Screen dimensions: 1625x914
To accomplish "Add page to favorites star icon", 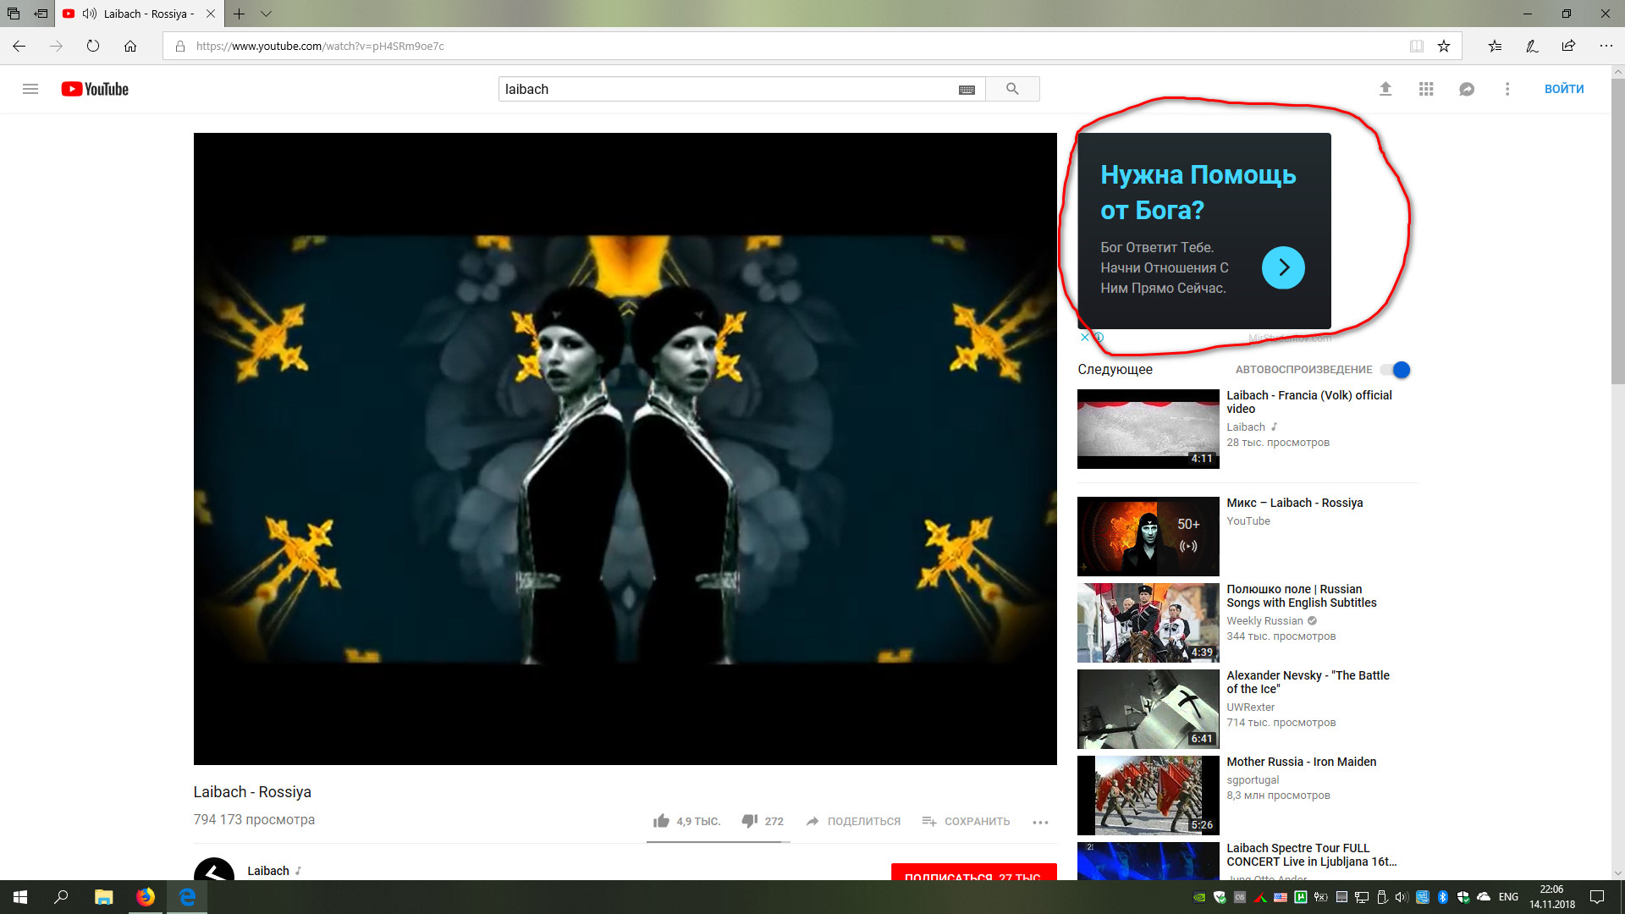I will [x=1444, y=47].
